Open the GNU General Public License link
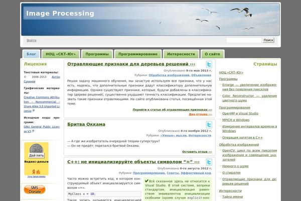 (x=42, y=129)
